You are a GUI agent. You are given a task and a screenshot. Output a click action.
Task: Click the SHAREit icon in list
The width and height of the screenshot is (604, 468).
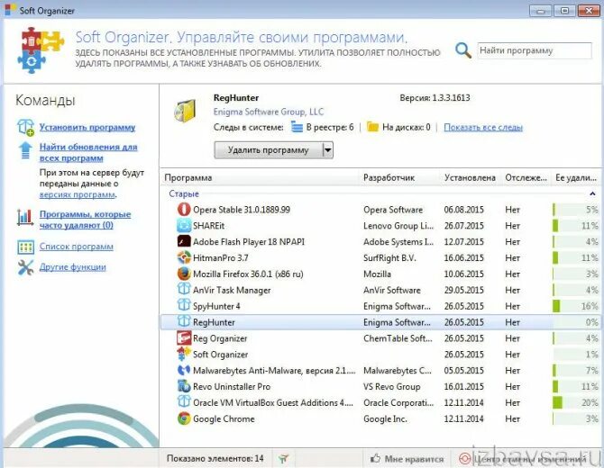[x=184, y=225]
